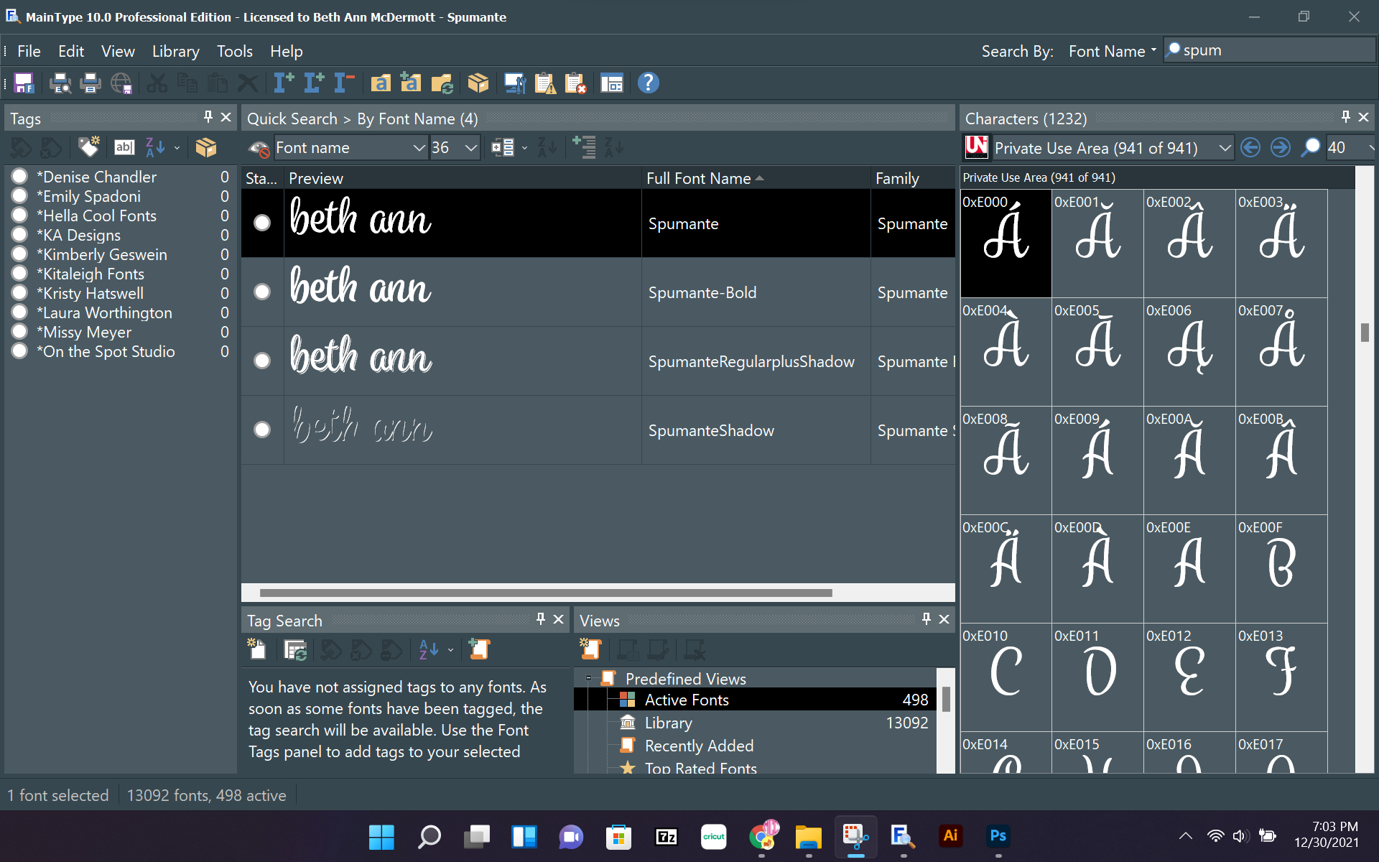This screenshot has width=1379, height=862.
Task: Click the refresh tag search icon
Action: click(x=295, y=650)
